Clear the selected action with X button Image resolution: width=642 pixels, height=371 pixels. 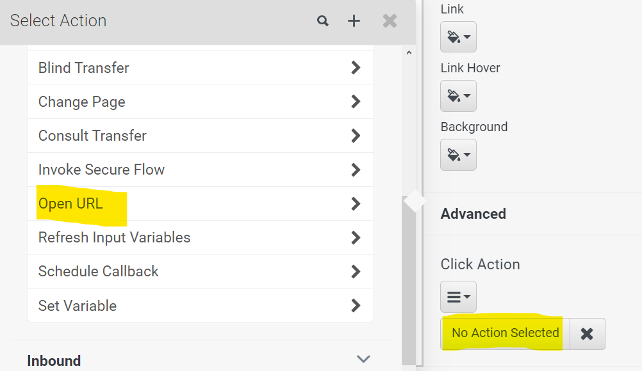pyautogui.click(x=587, y=333)
